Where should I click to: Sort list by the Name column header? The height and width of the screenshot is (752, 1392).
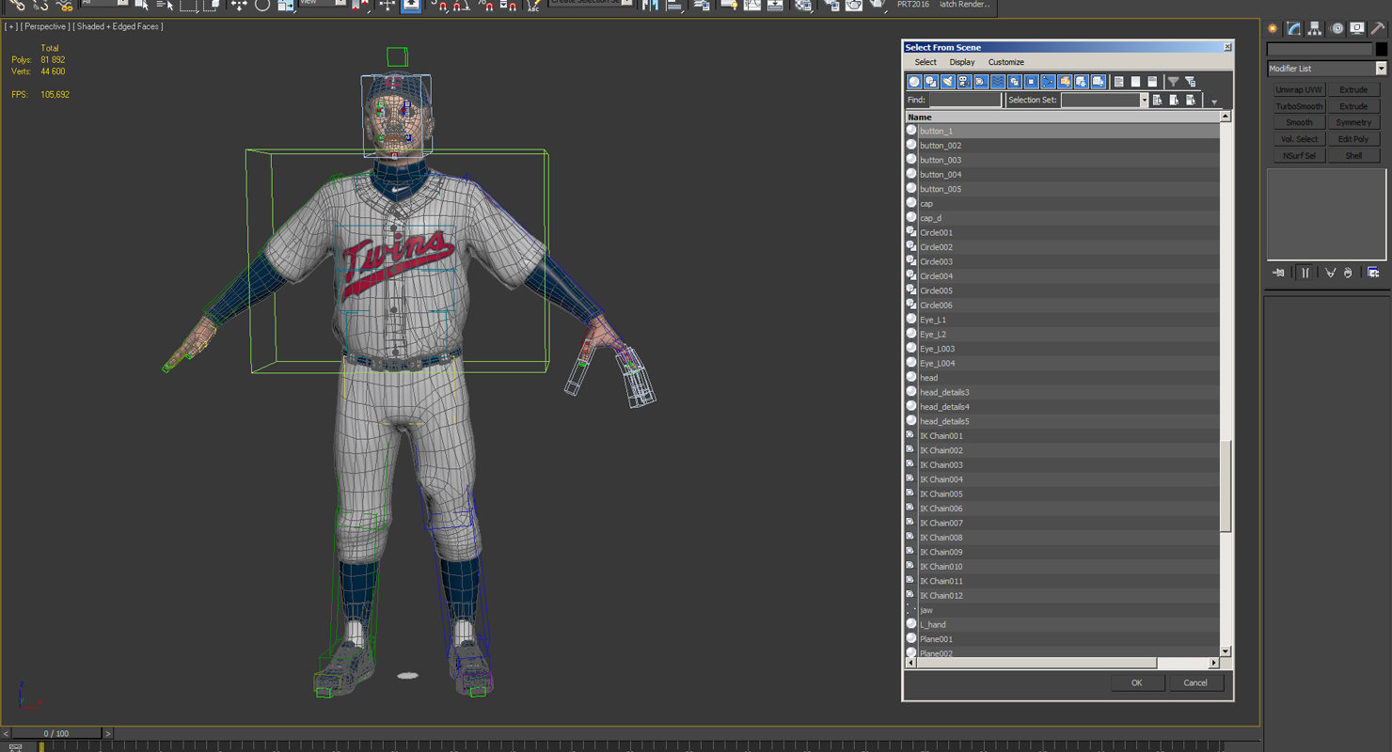tap(1062, 117)
